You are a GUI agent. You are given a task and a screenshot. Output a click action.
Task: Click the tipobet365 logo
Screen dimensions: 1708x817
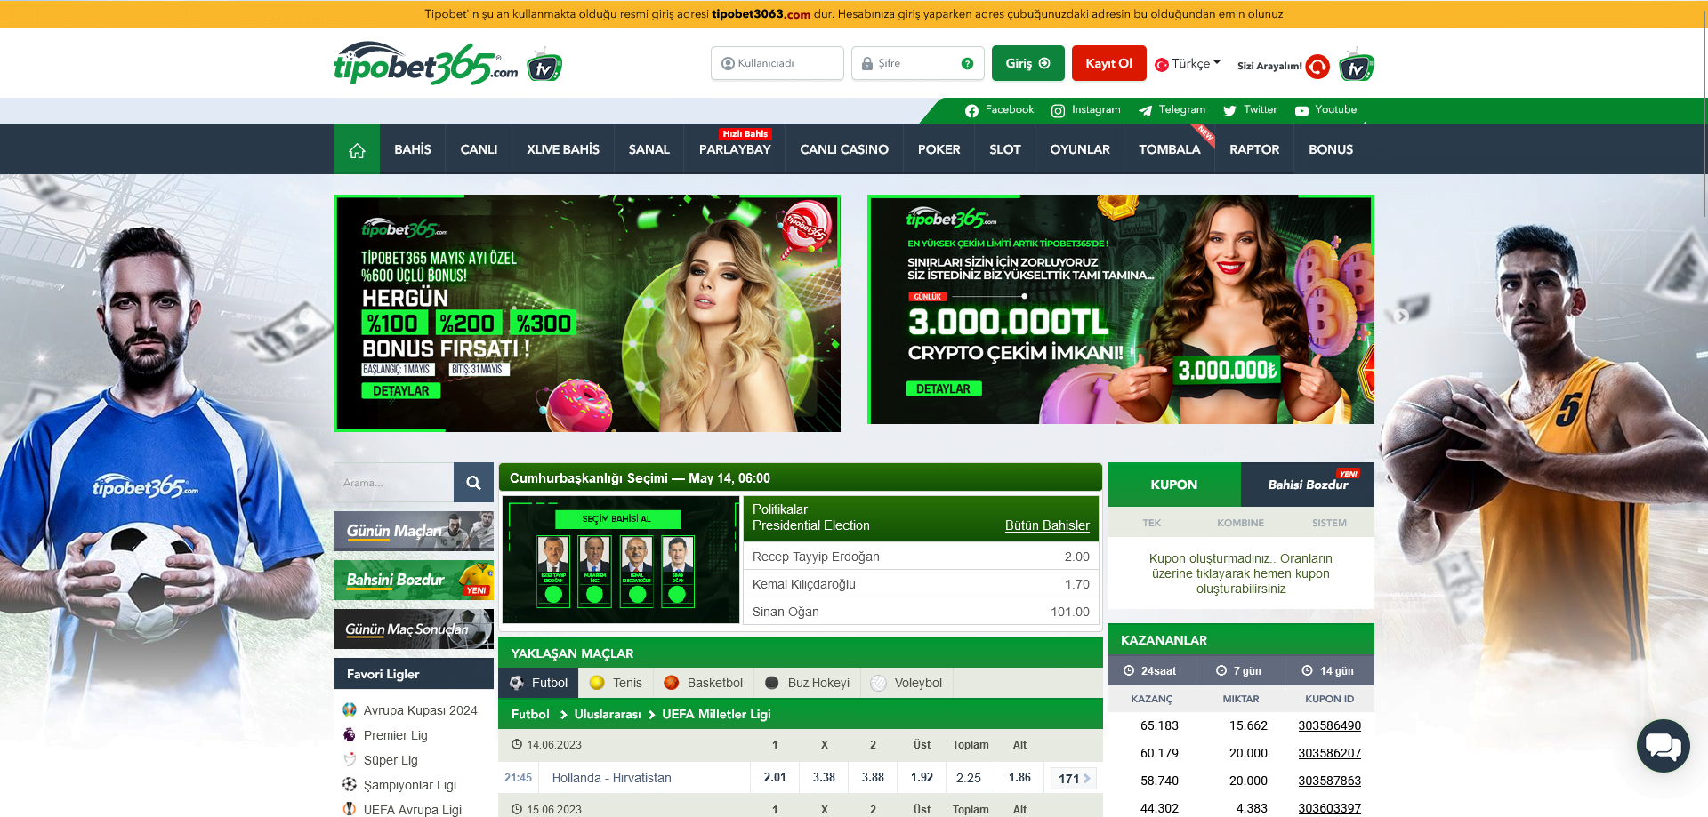pyautogui.click(x=425, y=63)
